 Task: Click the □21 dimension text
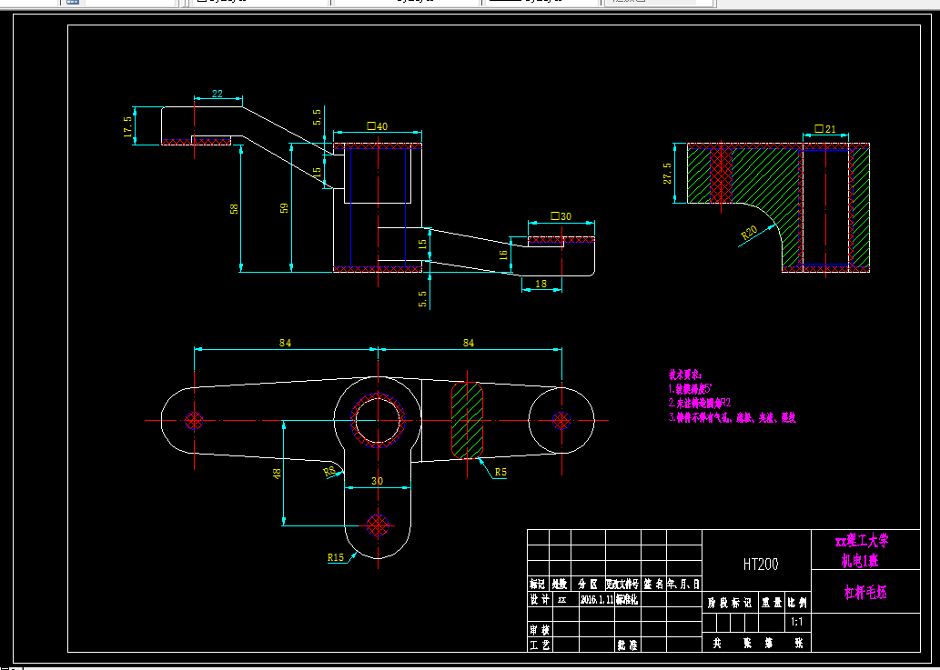pos(825,129)
